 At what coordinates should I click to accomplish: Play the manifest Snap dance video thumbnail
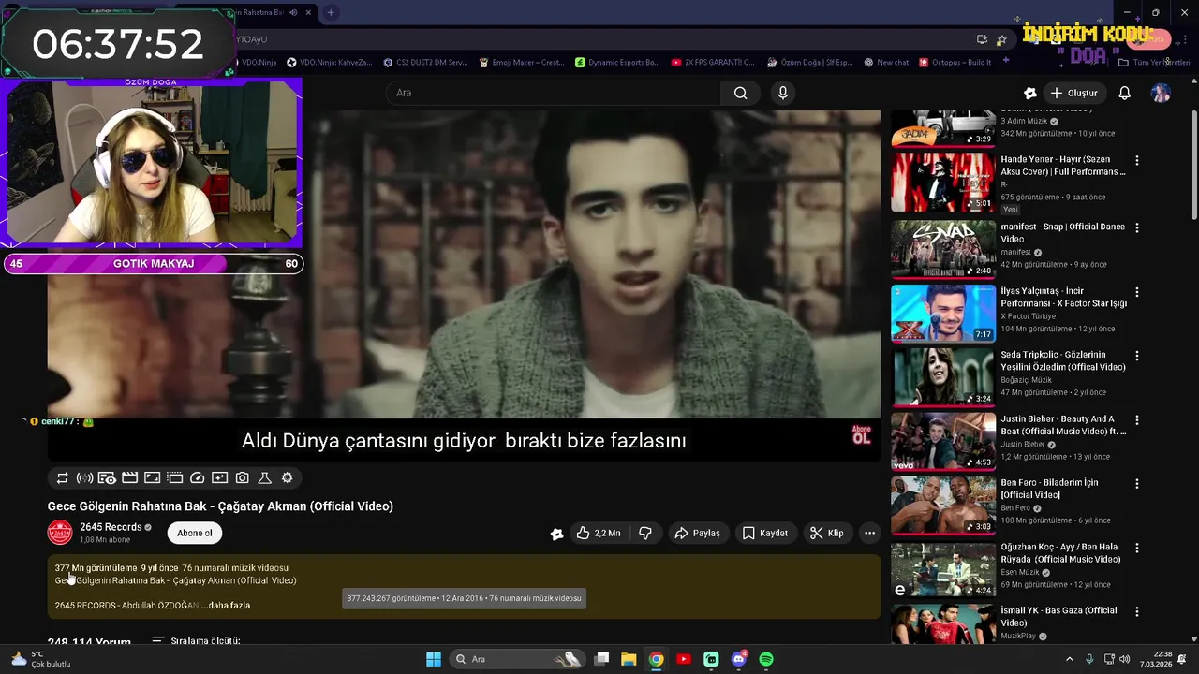point(943,249)
